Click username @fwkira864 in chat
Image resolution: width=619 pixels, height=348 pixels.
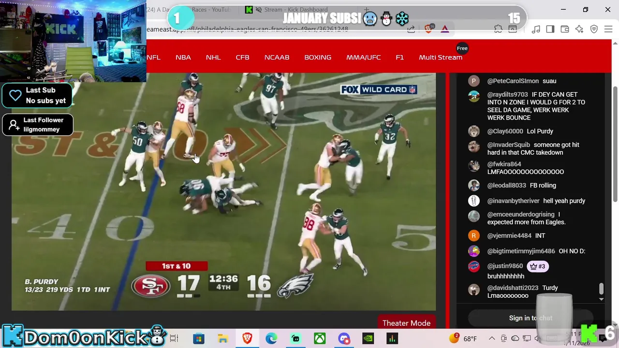(x=504, y=164)
